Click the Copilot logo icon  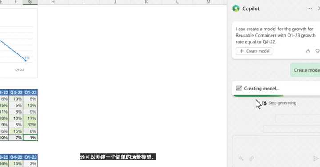236,8
